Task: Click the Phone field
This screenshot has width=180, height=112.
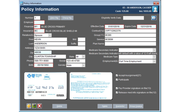Action: (x=43, y=61)
